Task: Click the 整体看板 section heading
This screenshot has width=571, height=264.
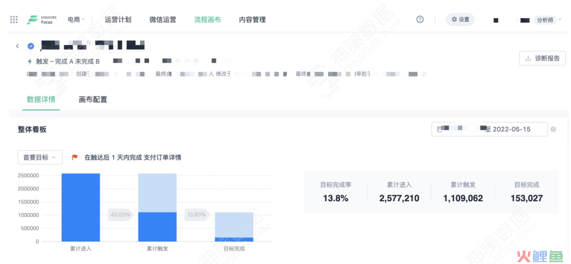Action: 32,129
